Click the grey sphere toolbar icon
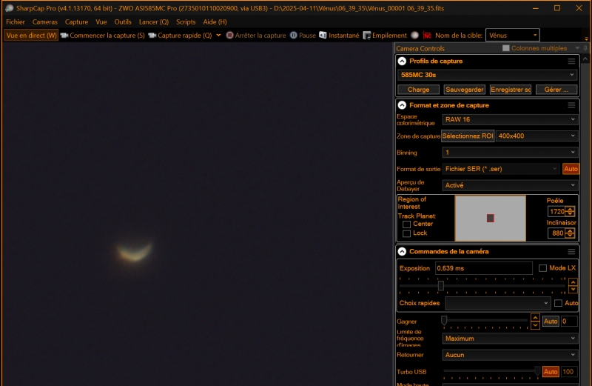Screen dimensions: 592x386 click(414, 35)
